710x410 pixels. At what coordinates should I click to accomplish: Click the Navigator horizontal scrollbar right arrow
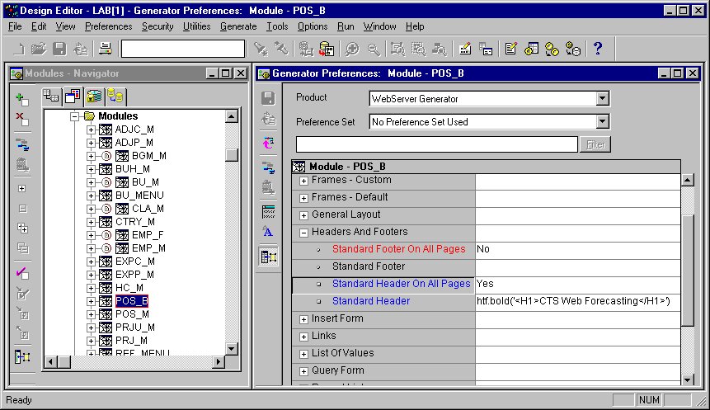[219, 362]
